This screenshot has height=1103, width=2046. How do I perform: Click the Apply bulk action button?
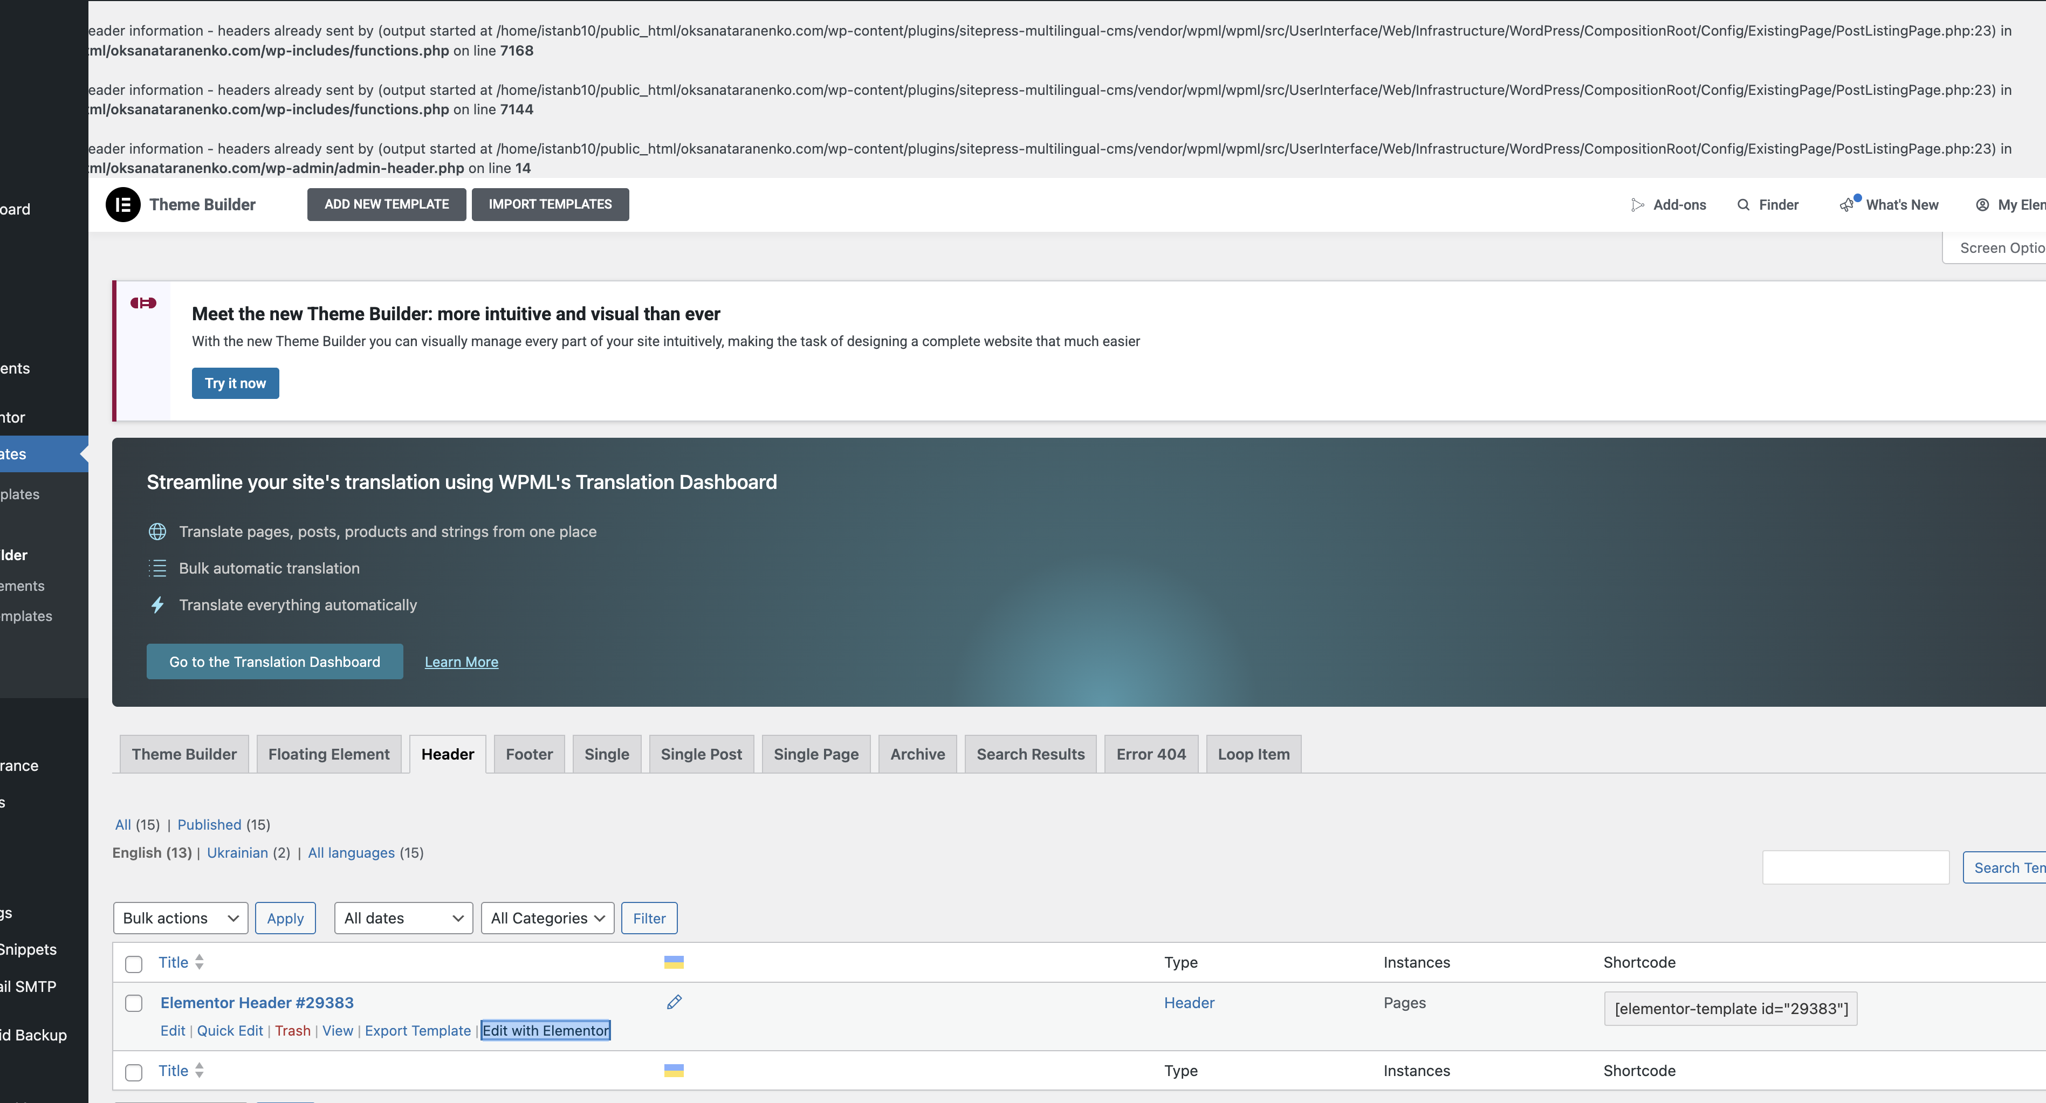click(285, 917)
